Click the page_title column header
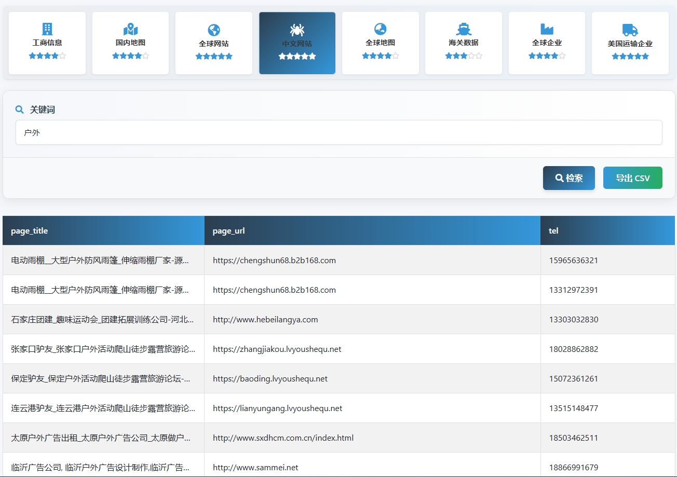Image resolution: width=677 pixels, height=477 pixels. (103, 230)
